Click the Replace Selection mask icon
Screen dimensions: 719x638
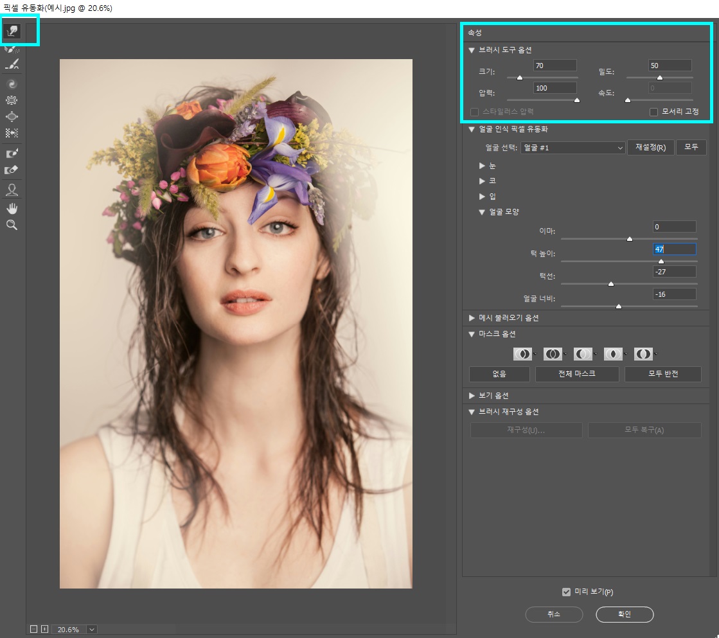(522, 353)
